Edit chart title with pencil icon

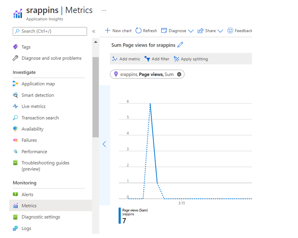(x=180, y=45)
